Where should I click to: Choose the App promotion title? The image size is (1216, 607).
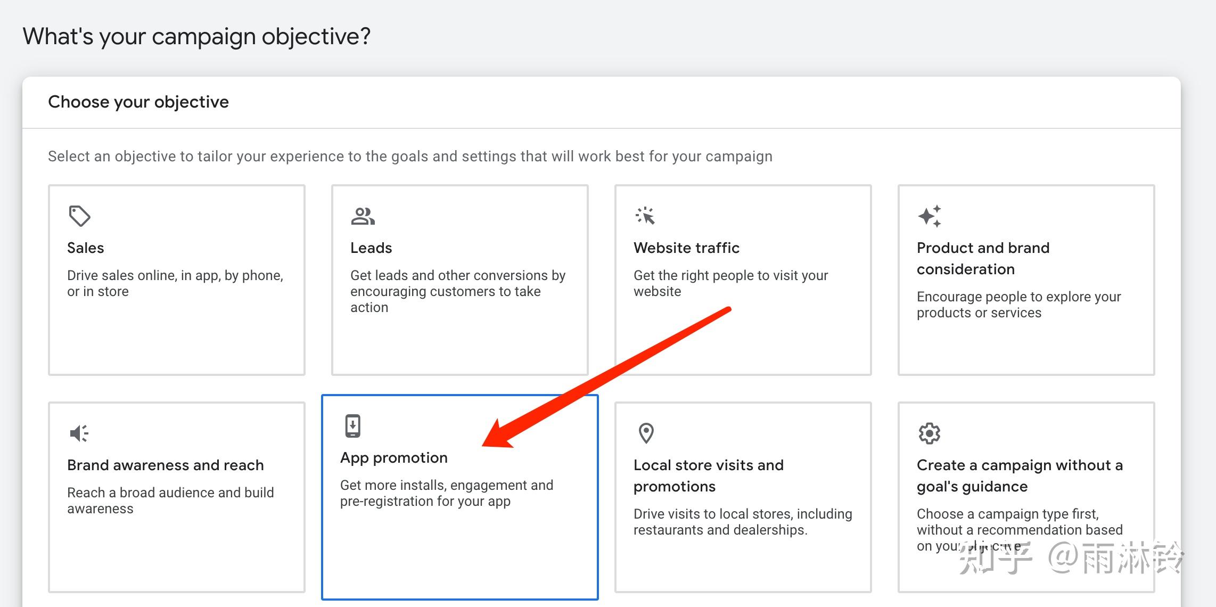coord(394,458)
